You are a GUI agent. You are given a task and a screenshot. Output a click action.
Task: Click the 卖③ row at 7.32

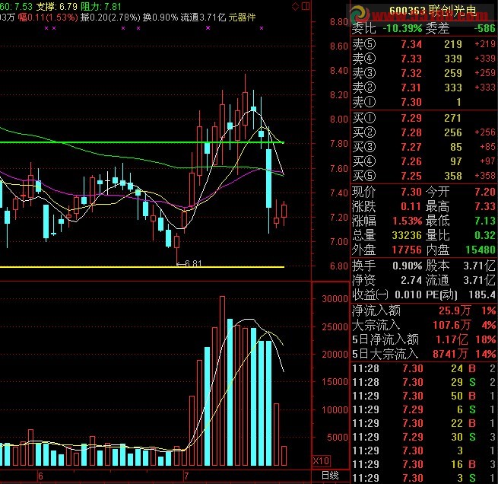pos(423,73)
